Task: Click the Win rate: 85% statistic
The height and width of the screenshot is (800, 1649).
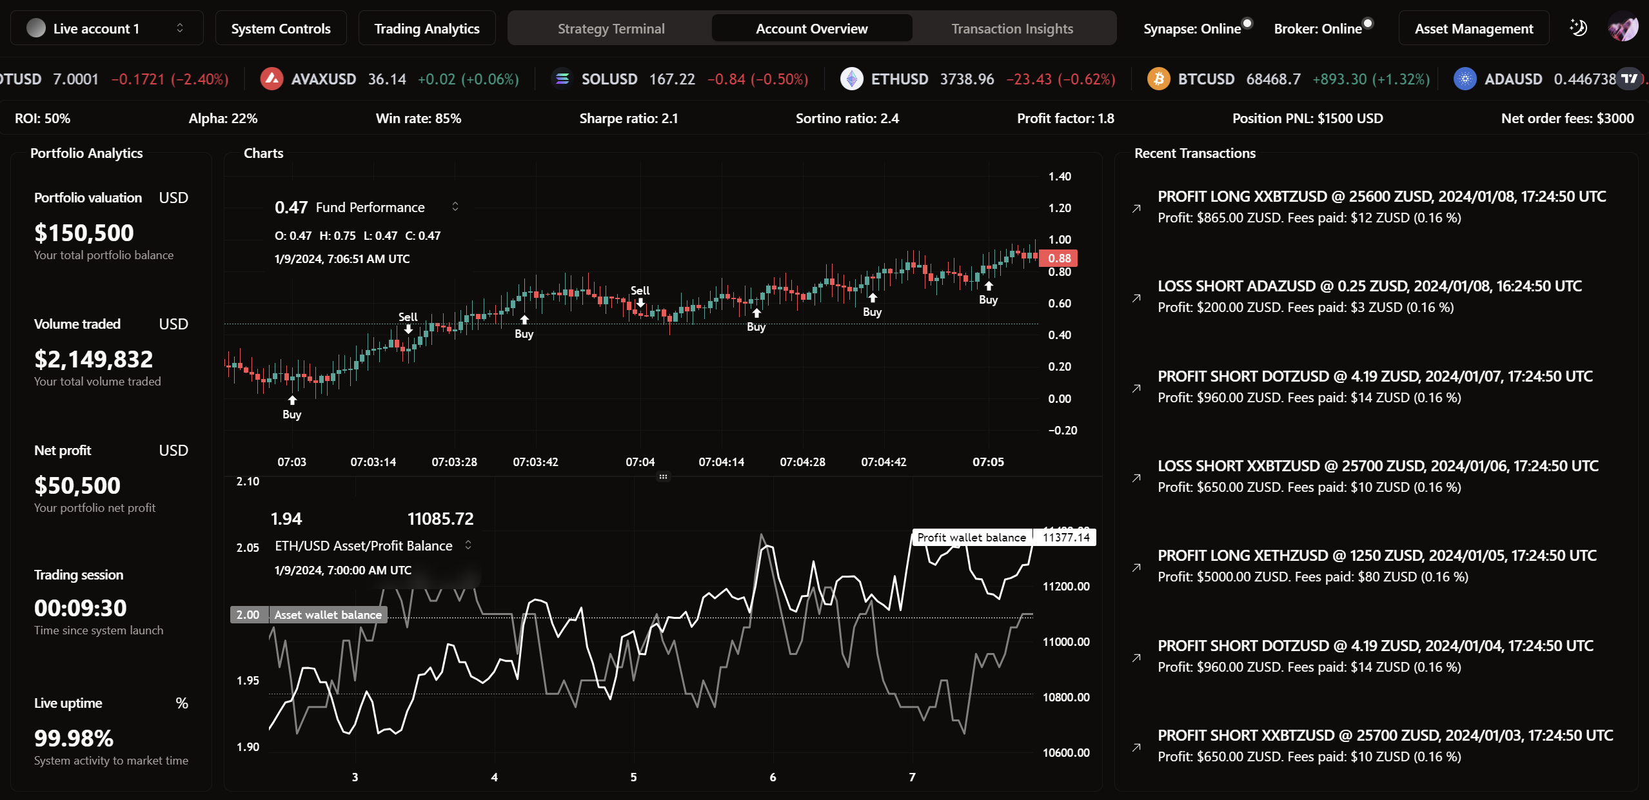Action: 419,119
